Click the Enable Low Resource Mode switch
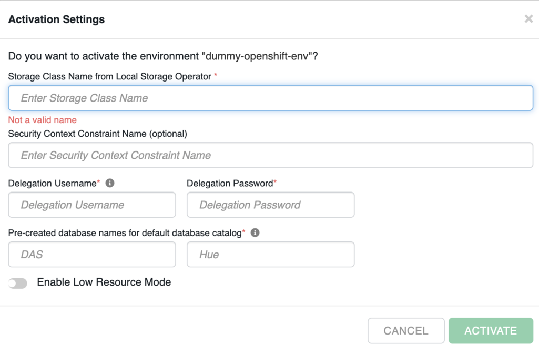The image size is (539, 344). click(17, 282)
